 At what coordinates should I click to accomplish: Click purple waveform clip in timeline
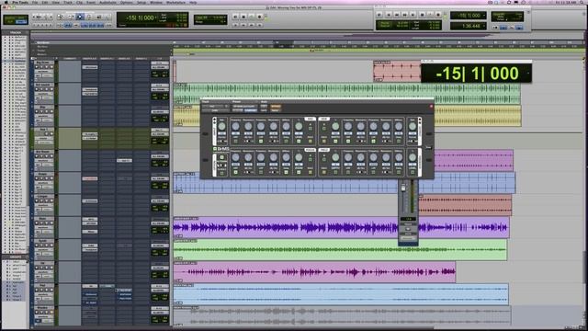click(x=341, y=227)
